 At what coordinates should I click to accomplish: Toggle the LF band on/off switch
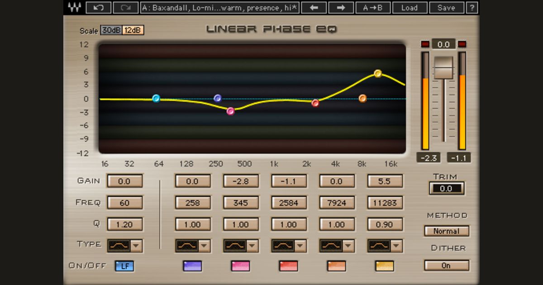(x=125, y=266)
